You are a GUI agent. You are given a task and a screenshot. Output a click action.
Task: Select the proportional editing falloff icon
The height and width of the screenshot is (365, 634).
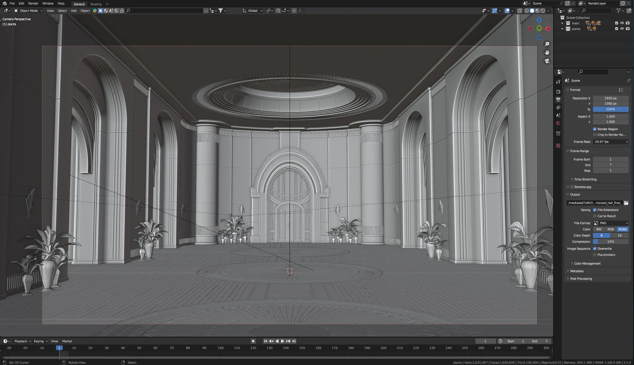301,11
